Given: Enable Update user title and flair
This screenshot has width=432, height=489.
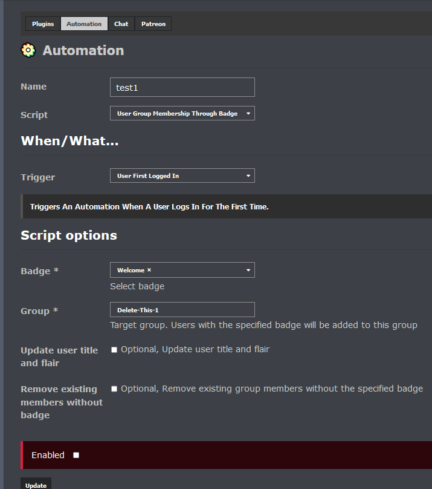Looking at the screenshot, I should point(114,350).
